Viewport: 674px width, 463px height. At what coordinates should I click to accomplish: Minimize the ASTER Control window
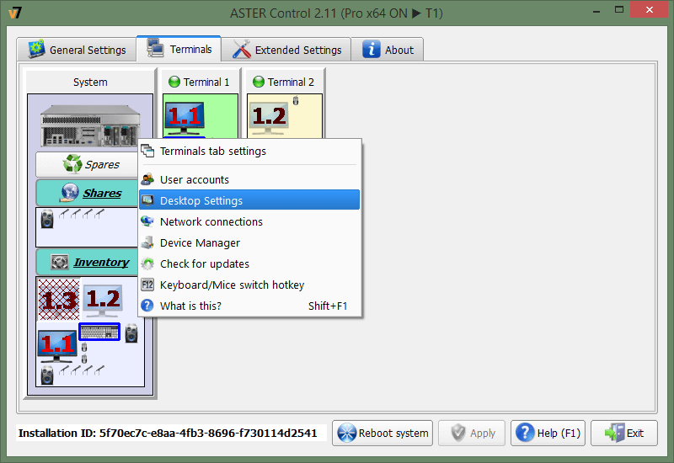click(596, 11)
